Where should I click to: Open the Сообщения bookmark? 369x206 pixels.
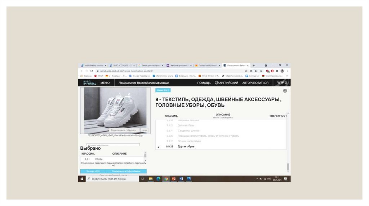(x=252, y=76)
